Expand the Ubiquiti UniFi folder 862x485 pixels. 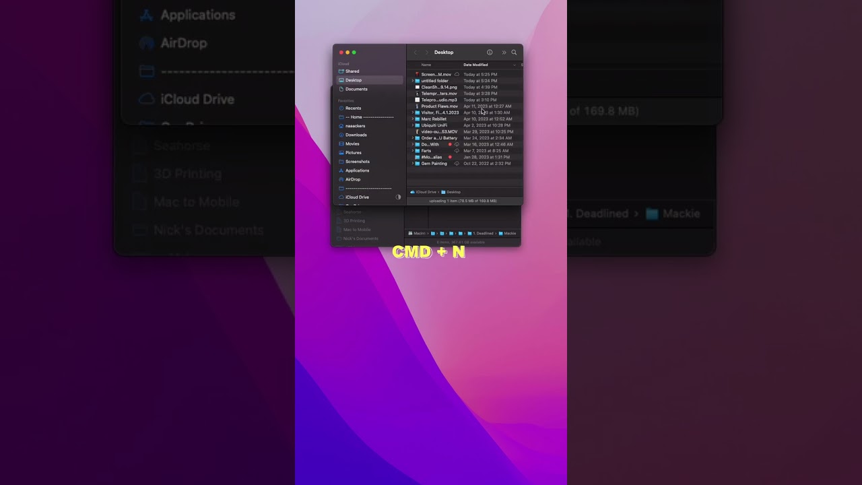pos(413,125)
